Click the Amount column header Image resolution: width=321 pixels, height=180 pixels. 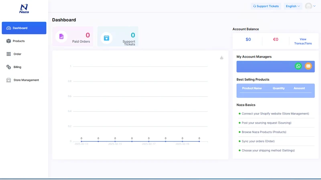point(299,88)
